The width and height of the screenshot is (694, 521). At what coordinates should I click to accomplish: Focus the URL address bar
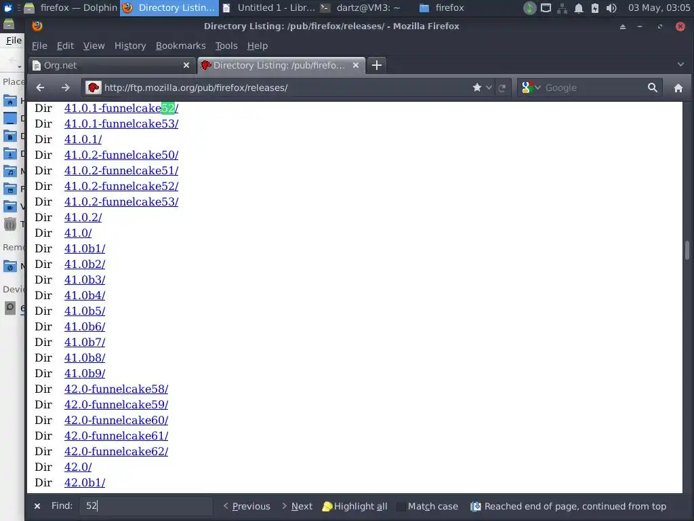pyautogui.click(x=285, y=88)
